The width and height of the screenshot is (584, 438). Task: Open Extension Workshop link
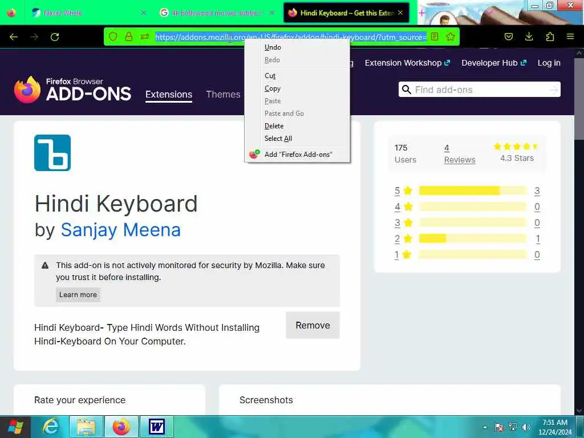(407, 63)
